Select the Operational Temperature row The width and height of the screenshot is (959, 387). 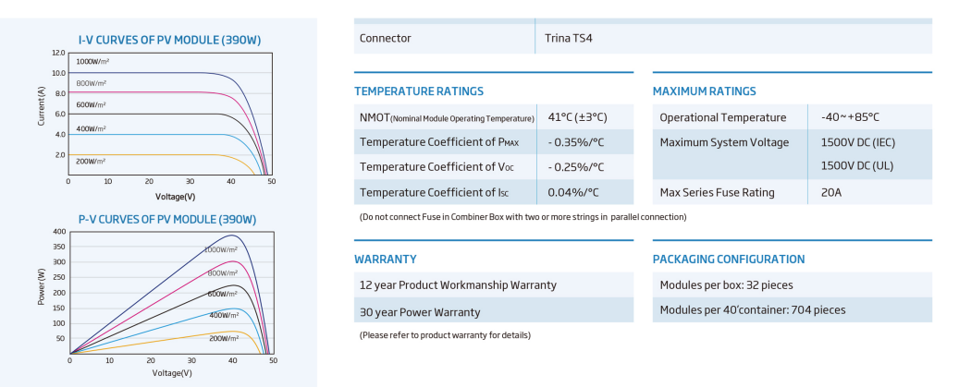(792, 117)
